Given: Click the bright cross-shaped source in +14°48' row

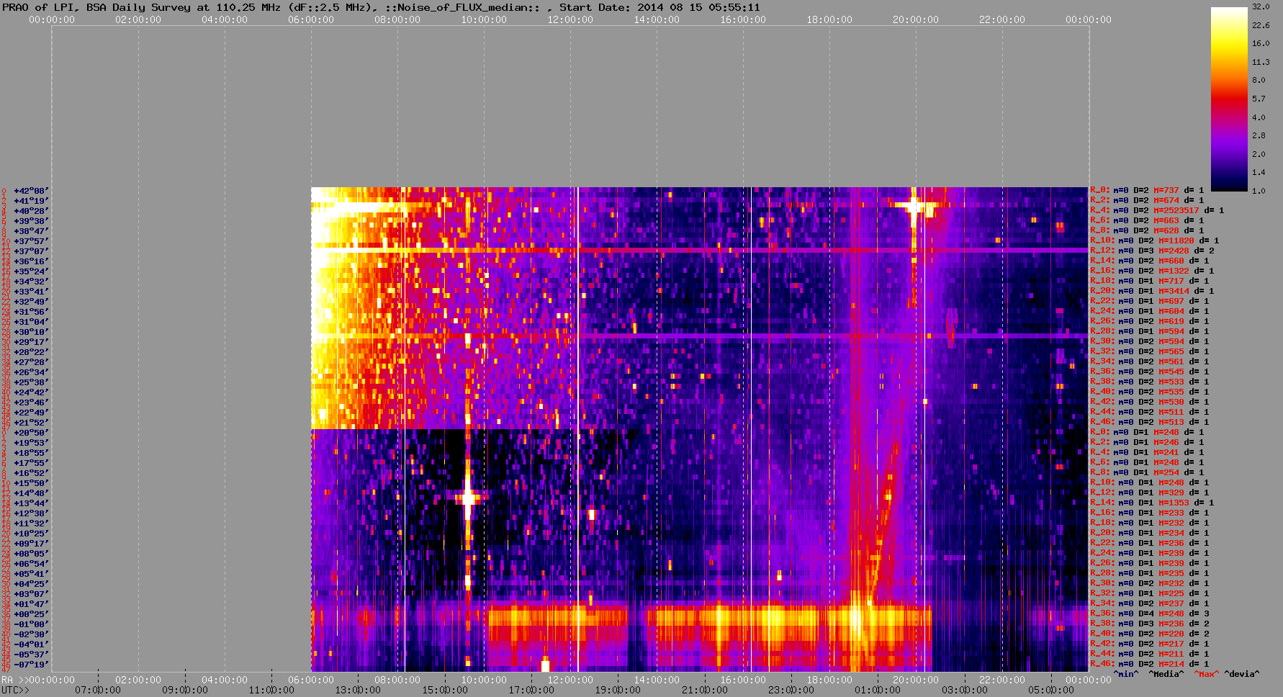Looking at the screenshot, I should pyautogui.click(x=469, y=497).
